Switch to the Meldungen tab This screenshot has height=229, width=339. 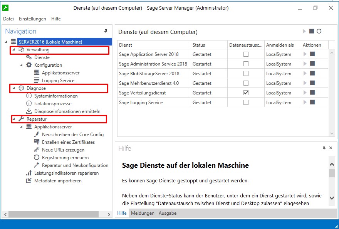pyautogui.click(x=143, y=213)
